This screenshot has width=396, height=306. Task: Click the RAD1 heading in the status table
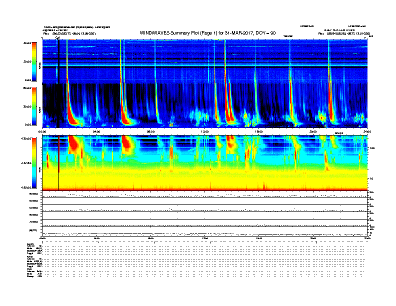pyautogui.click(x=30, y=256)
